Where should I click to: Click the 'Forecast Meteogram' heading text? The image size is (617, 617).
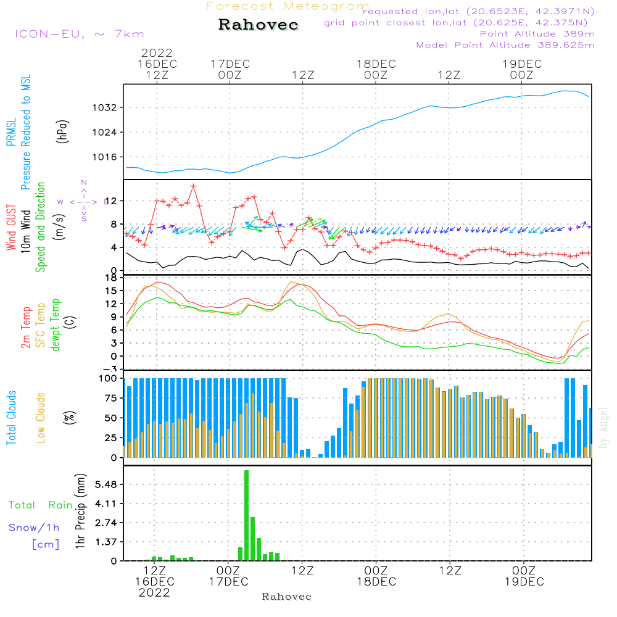pos(288,6)
